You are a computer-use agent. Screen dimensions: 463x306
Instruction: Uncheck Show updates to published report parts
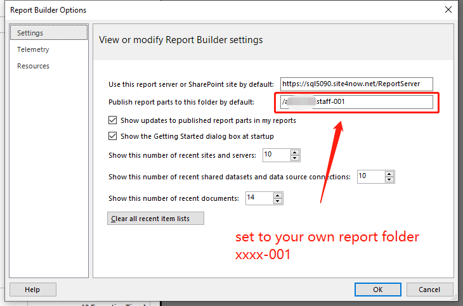tap(113, 120)
